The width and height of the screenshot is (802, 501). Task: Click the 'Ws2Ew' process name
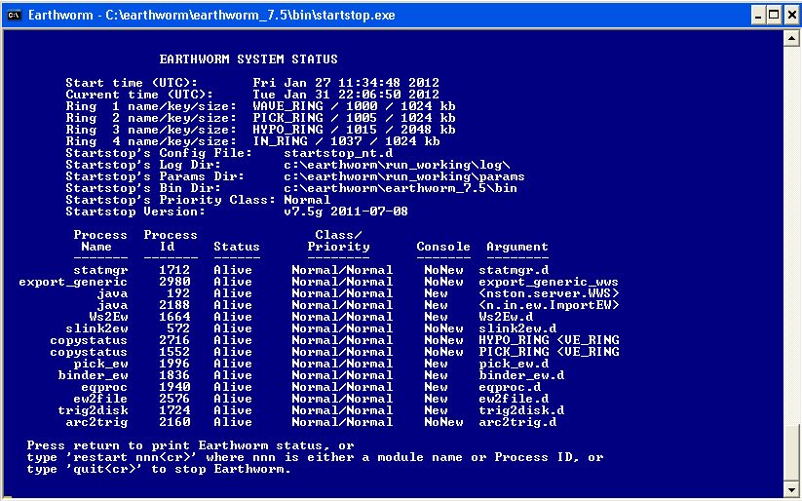pos(108,318)
